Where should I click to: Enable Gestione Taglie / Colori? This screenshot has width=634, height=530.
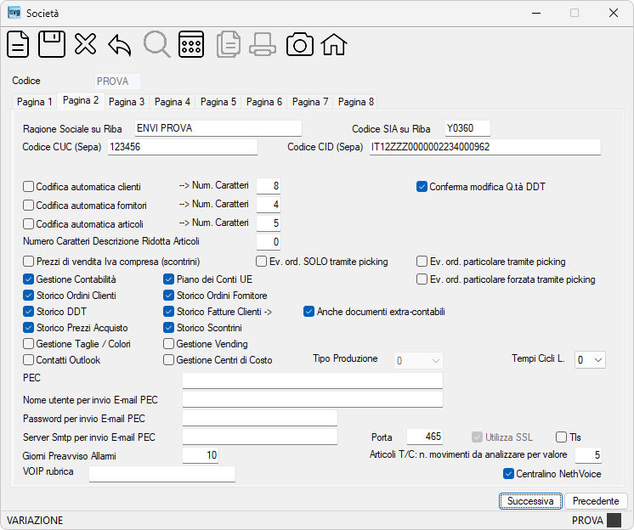point(28,344)
